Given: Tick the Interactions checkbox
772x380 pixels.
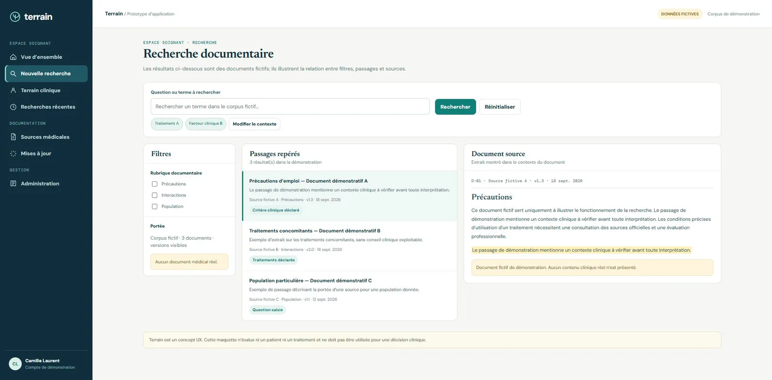Looking at the screenshot, I should [x=154, y=195].
